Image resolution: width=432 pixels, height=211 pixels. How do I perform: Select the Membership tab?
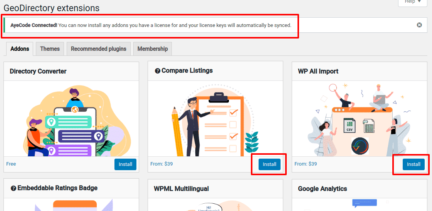pos(153,49)
